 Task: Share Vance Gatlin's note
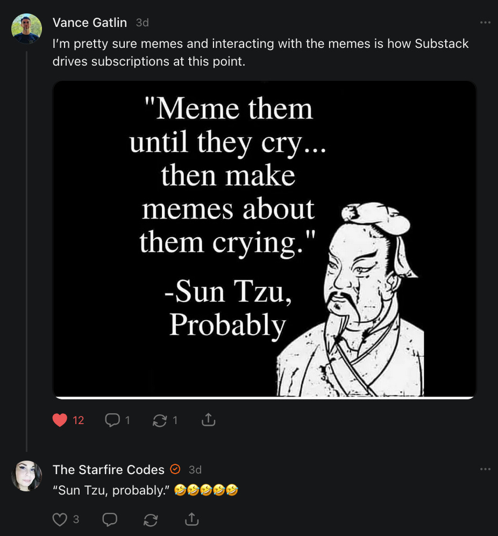pyautogui.click(x=208, y=420)
